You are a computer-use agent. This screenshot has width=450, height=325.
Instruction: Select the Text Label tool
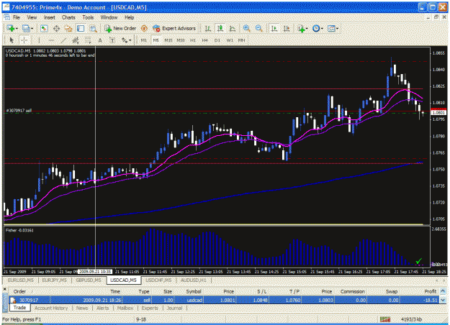(112, 40)
